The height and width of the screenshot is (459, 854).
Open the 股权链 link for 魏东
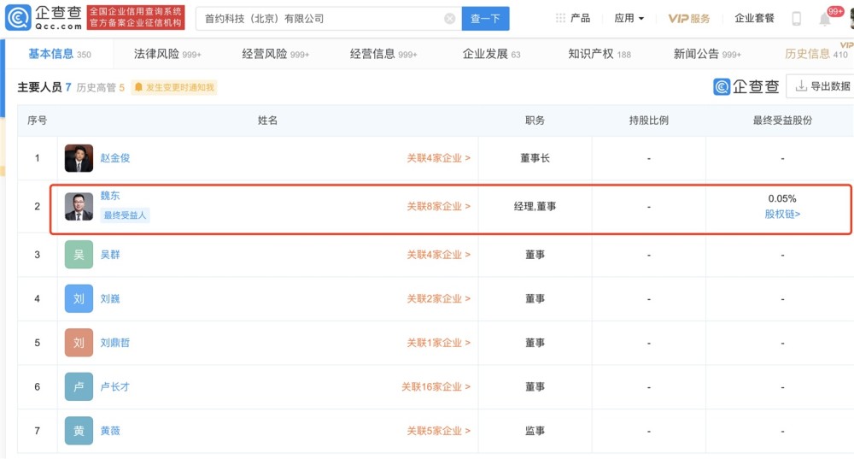[x=782, y=214]
